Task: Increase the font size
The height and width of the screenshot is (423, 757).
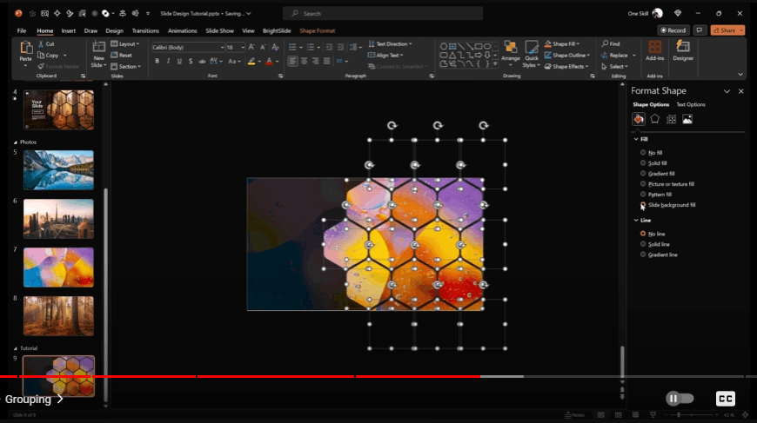Action: [x=251, y=47]
